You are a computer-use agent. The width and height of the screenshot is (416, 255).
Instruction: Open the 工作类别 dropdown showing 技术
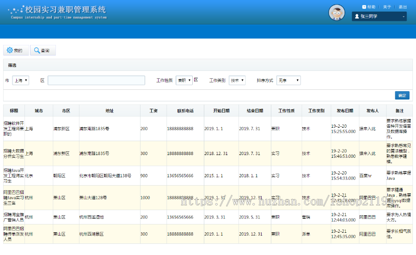237,80
